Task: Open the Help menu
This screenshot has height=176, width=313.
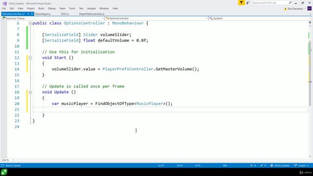Action: (115, 8)
